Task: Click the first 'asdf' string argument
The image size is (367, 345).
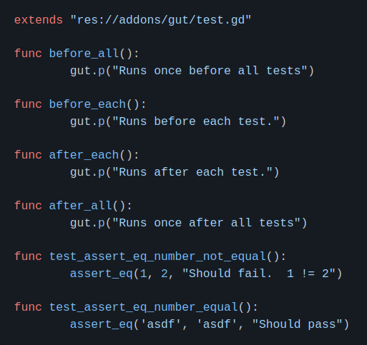Action: (161, 324)
